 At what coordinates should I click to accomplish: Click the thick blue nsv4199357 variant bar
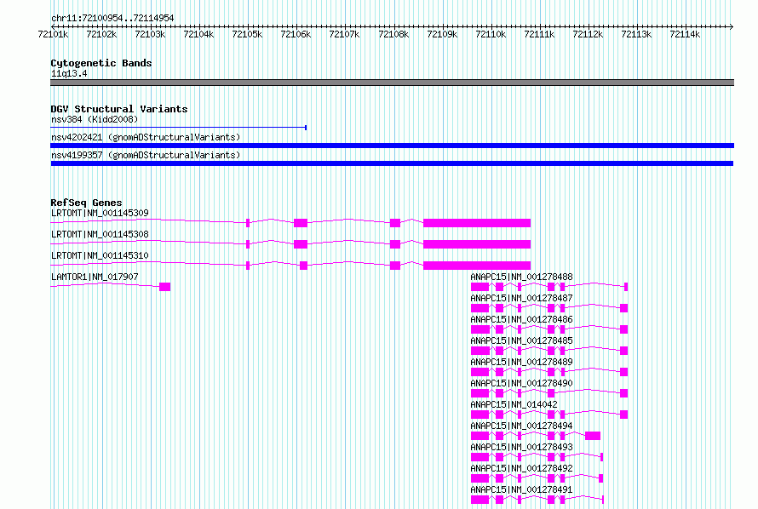pyautogui.click(x=392, y=163)
